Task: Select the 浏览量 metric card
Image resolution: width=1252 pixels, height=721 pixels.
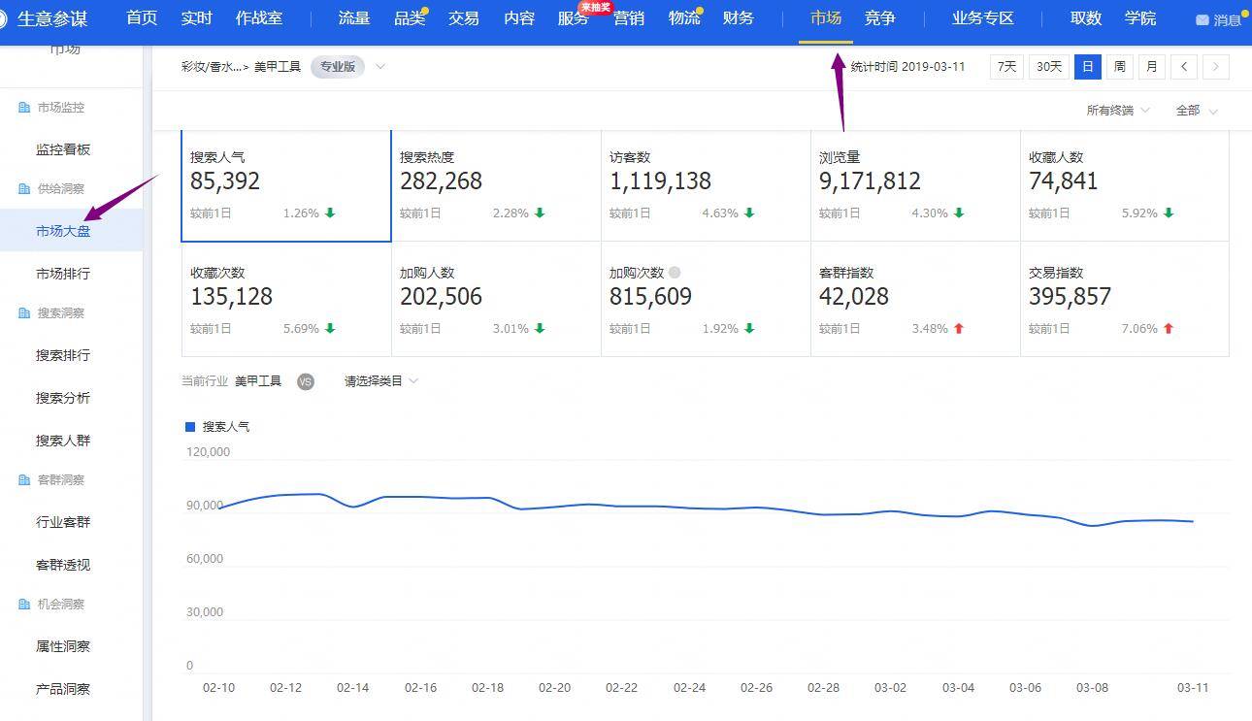Action: (915, 184)
